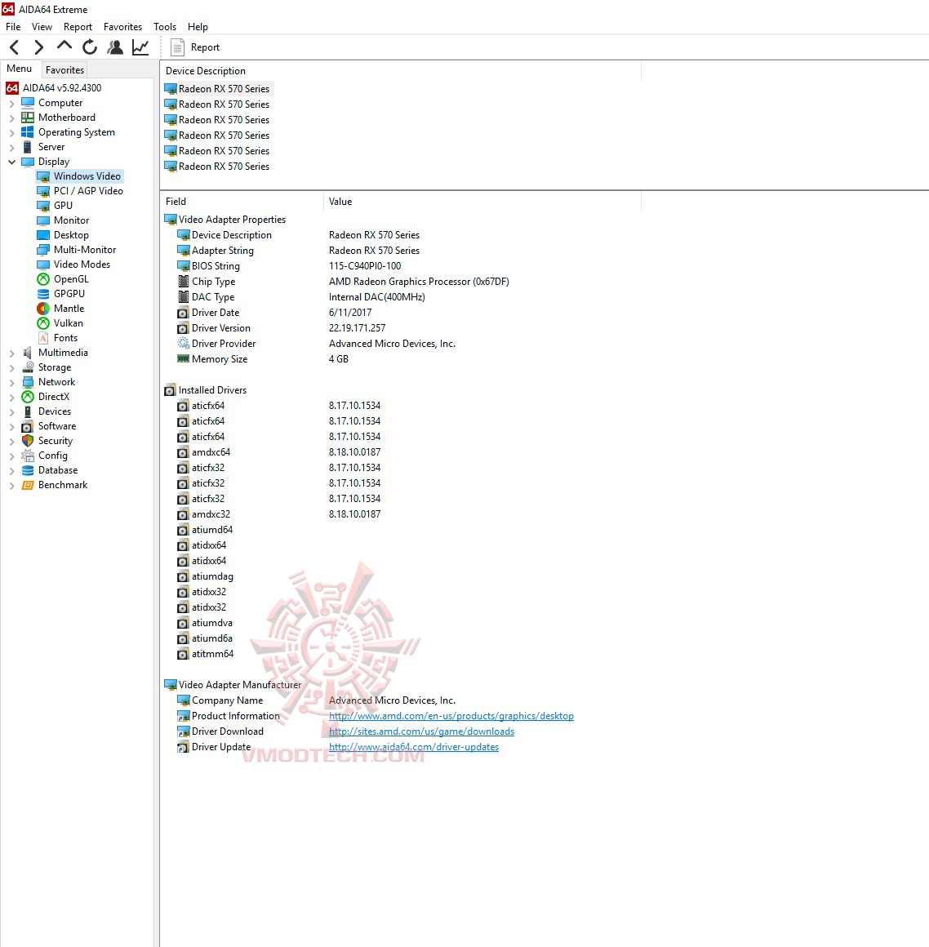Click the Software icon in tree
This screenshot has height=947, width=929.
[x=28, y=426]
